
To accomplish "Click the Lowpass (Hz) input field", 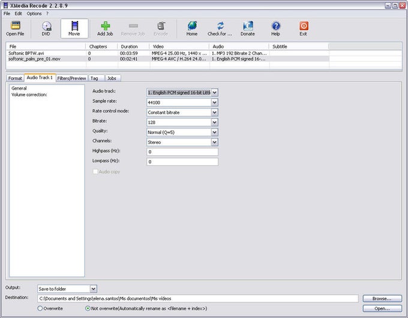I will click(182, 161).
